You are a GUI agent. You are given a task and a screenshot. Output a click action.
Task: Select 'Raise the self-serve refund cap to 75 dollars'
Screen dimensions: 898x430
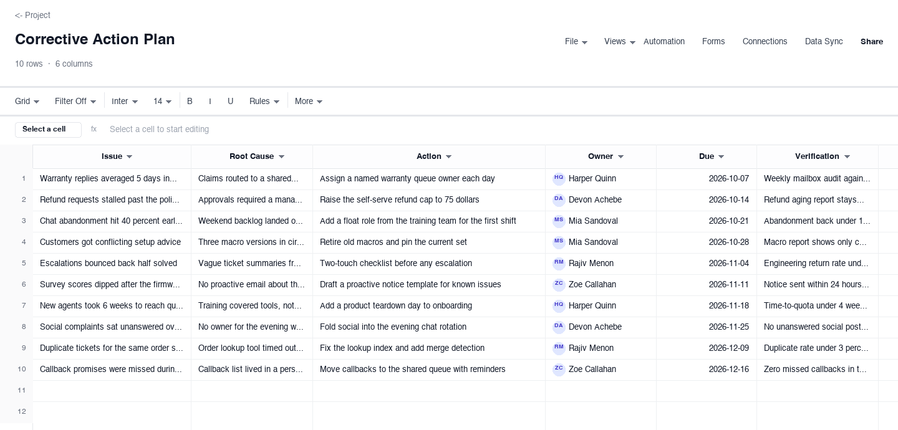pos(429,200)
